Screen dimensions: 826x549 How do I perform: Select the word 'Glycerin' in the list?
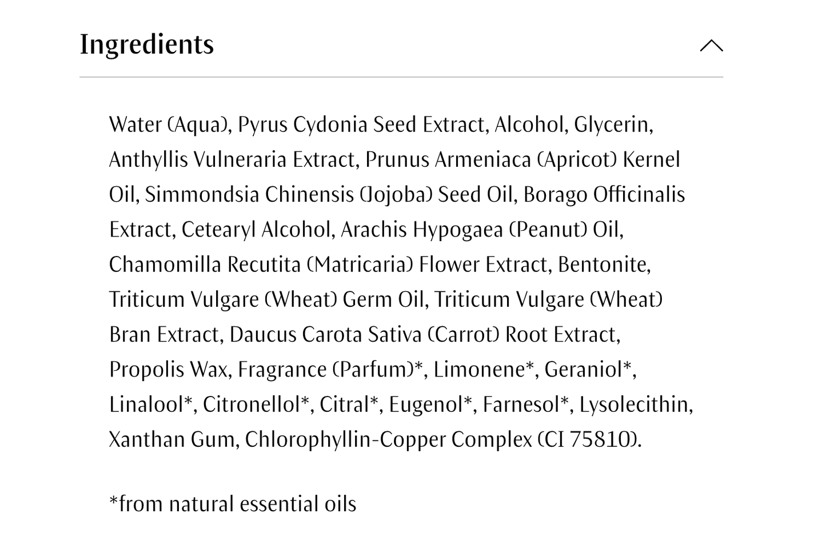coord(612,125)
